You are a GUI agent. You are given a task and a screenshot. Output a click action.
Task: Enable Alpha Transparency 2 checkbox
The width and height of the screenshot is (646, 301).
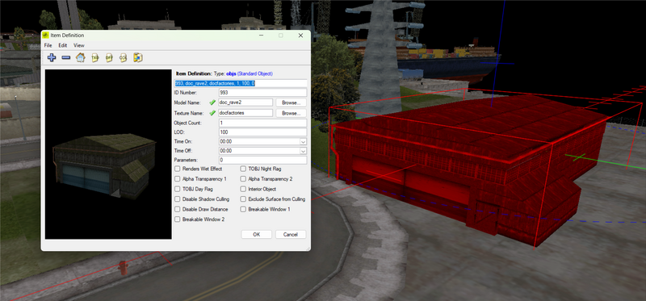243,179
